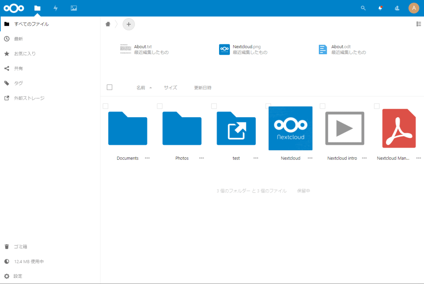The image size is (424, 284).
Task: Sort by サイズ column header
Action: point(170,88)
